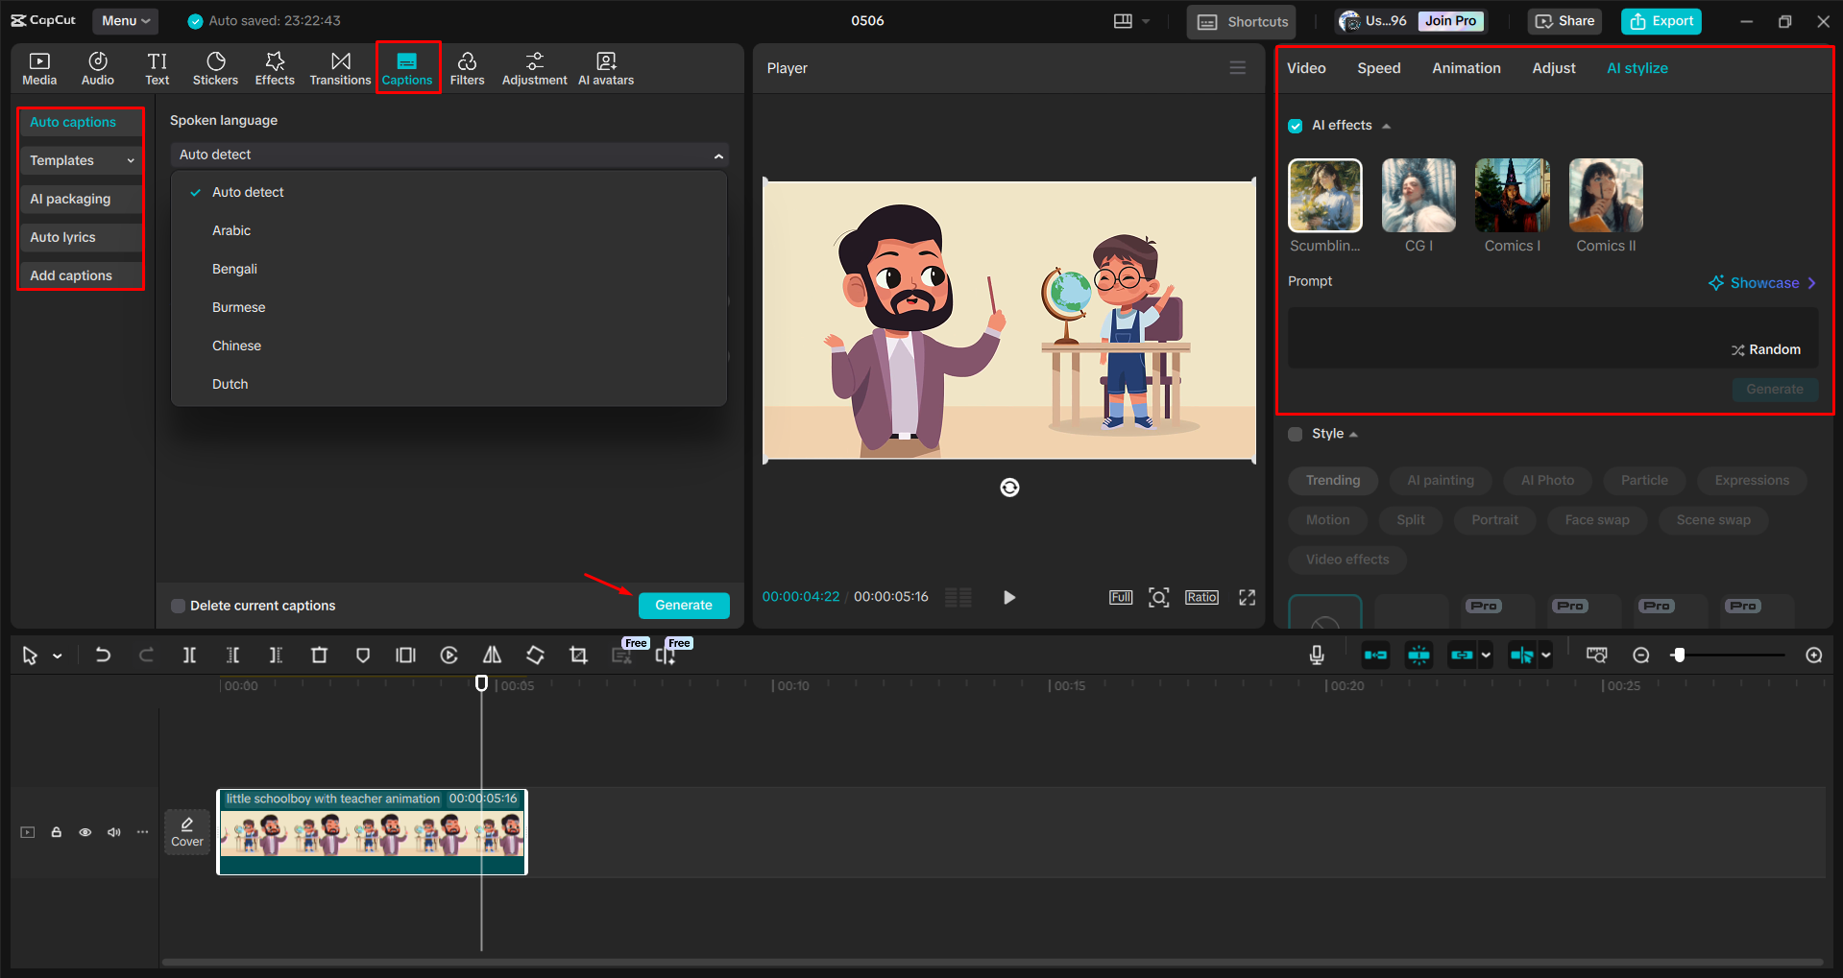Click the Generate captions button
Screen dimensions: 1843x978
point(683,605)
